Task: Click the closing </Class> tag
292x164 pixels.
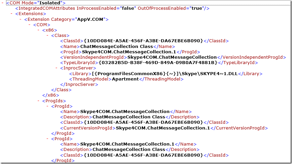Action: click(x=61, y=90)
